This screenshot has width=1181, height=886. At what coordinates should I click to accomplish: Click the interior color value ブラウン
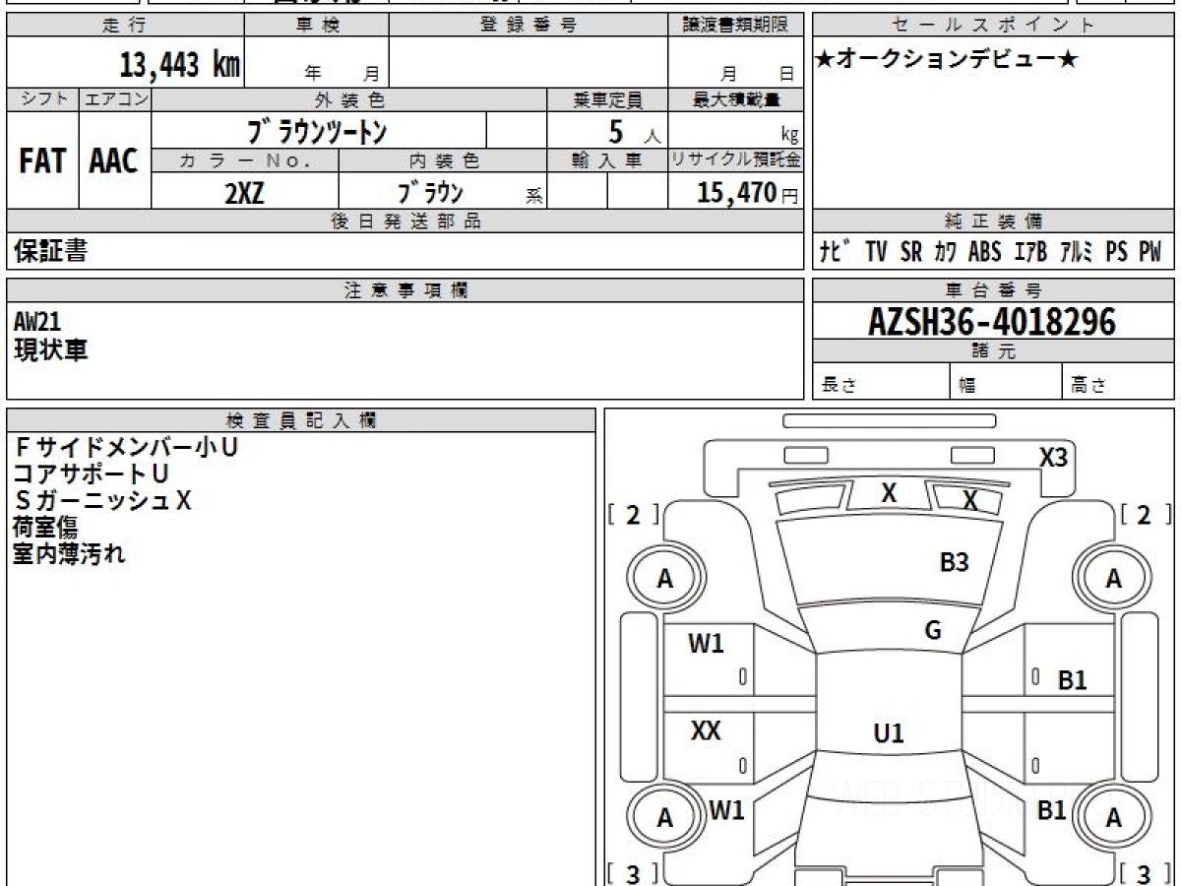tap(430, 193)
